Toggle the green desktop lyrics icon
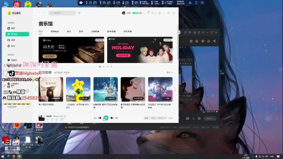The width and height of the screenshot is (283, 159). click(x=166, y=118)
